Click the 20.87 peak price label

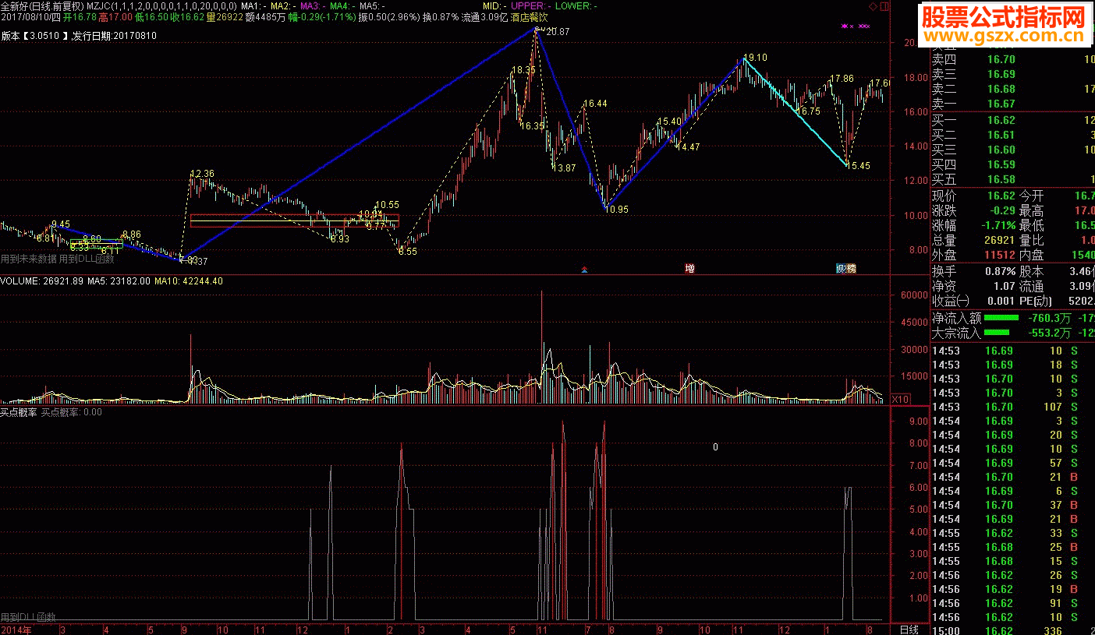pyautogui.click(x=558, y=31)
